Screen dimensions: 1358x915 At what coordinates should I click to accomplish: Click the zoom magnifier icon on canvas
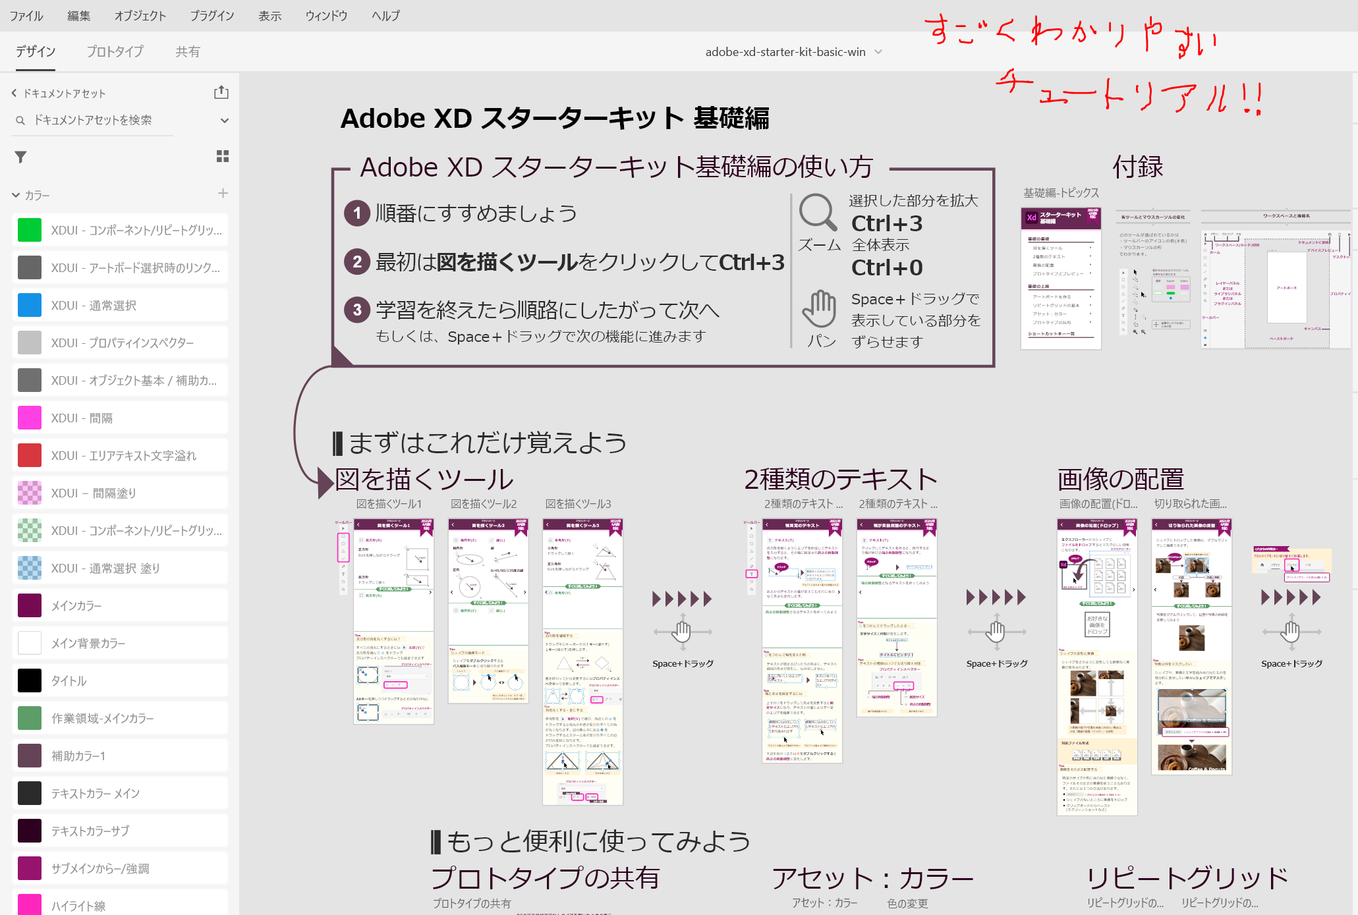(817, 213)
